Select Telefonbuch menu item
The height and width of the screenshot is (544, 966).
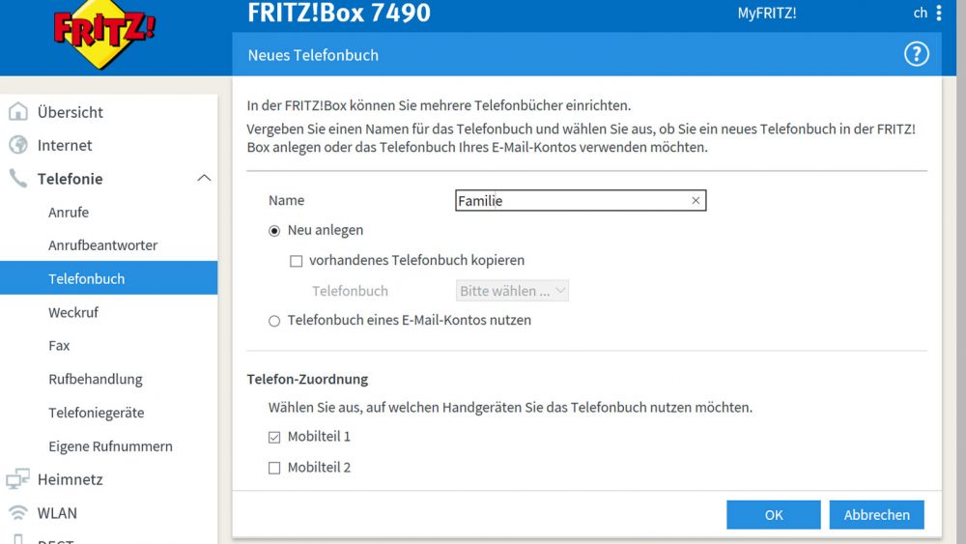click(x=108, y=278)
